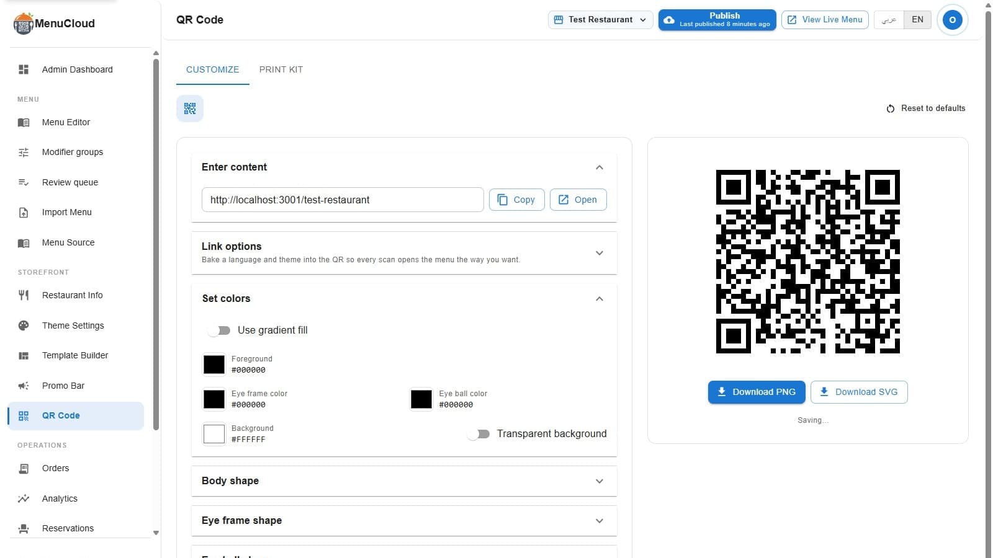Click the user avatar circle
Image resolution: width=993 pixels, height=558 pixels.
(x=952, y=20)
